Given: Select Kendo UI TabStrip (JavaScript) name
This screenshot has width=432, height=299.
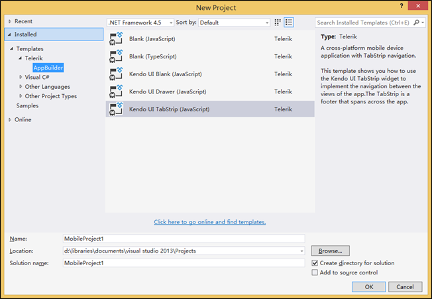Looking at the screenshot, I should (x=169, y=109).
